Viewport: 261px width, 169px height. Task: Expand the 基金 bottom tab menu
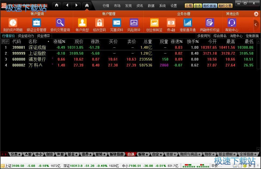(72, 154)
